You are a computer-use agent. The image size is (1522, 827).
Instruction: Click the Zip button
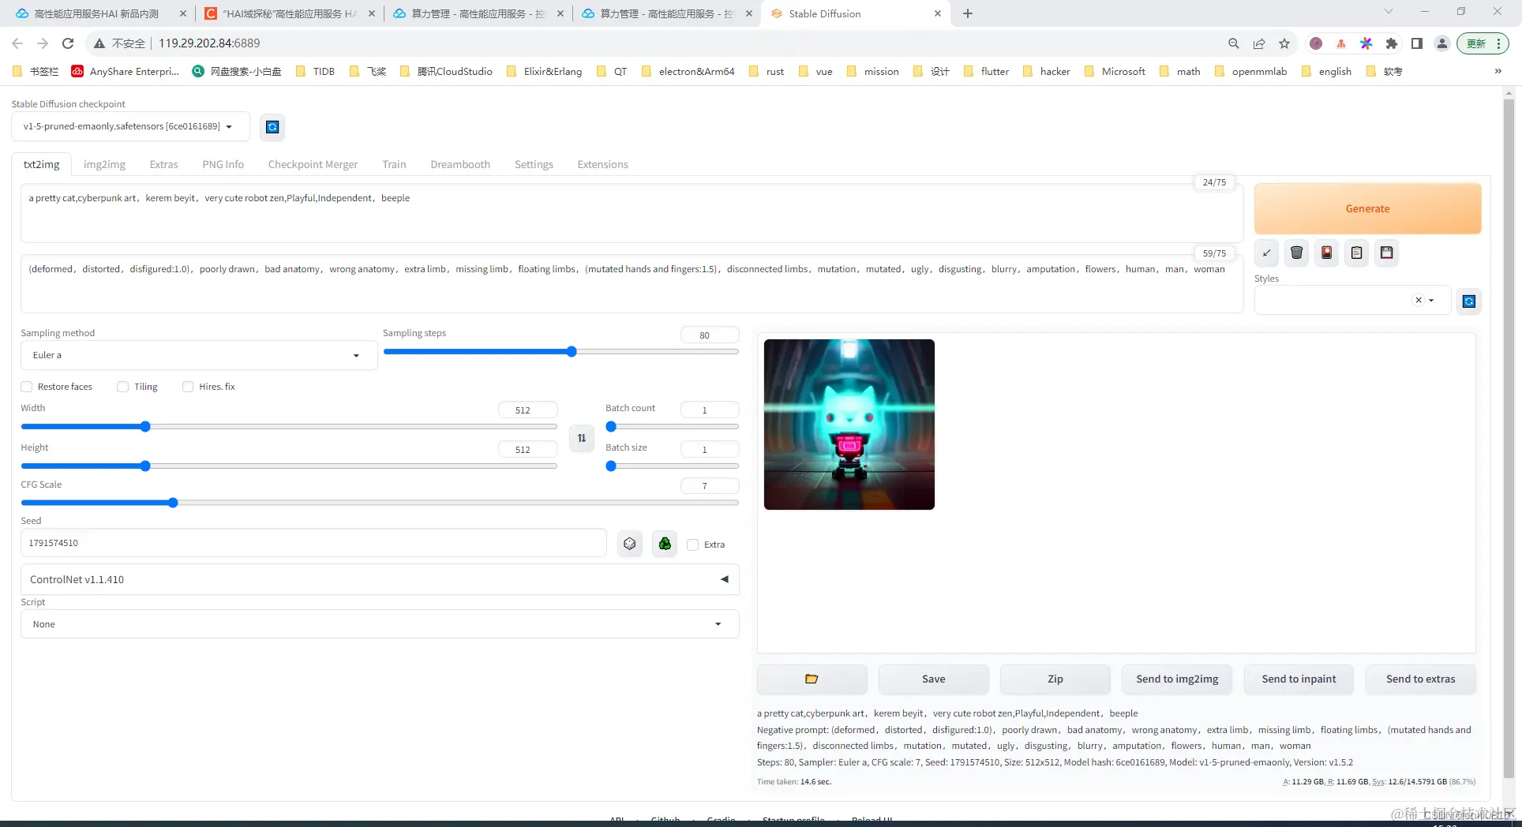(1055, 679)
